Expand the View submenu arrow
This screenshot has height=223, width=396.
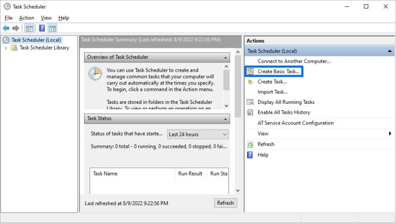point(390,134)
